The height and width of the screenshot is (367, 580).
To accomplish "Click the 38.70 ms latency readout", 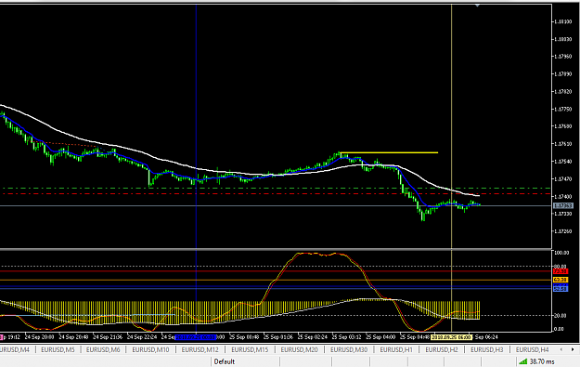I will 542,361.
